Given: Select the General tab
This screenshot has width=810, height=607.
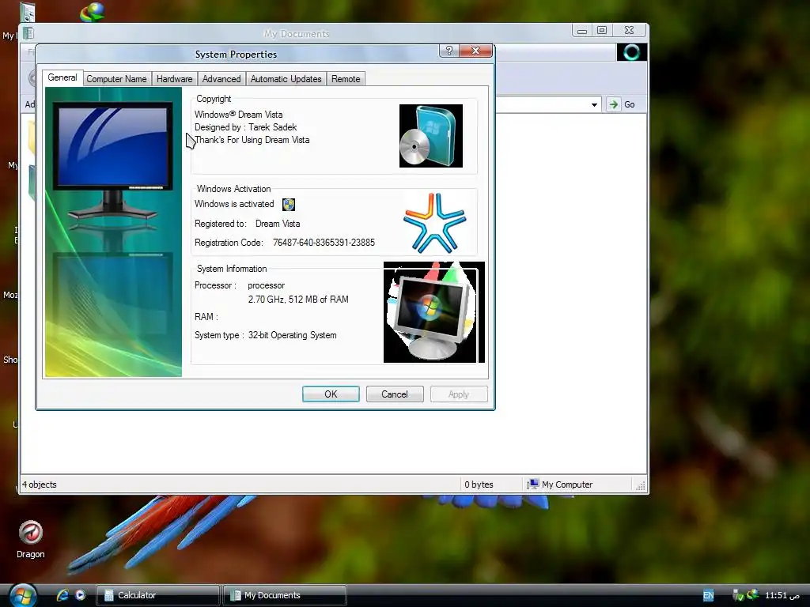Looking at the screenshot, I should point(62,77).
